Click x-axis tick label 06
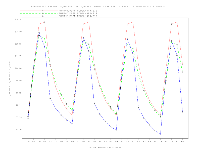Screen dimensions: 199x154 tap(39, 141)
